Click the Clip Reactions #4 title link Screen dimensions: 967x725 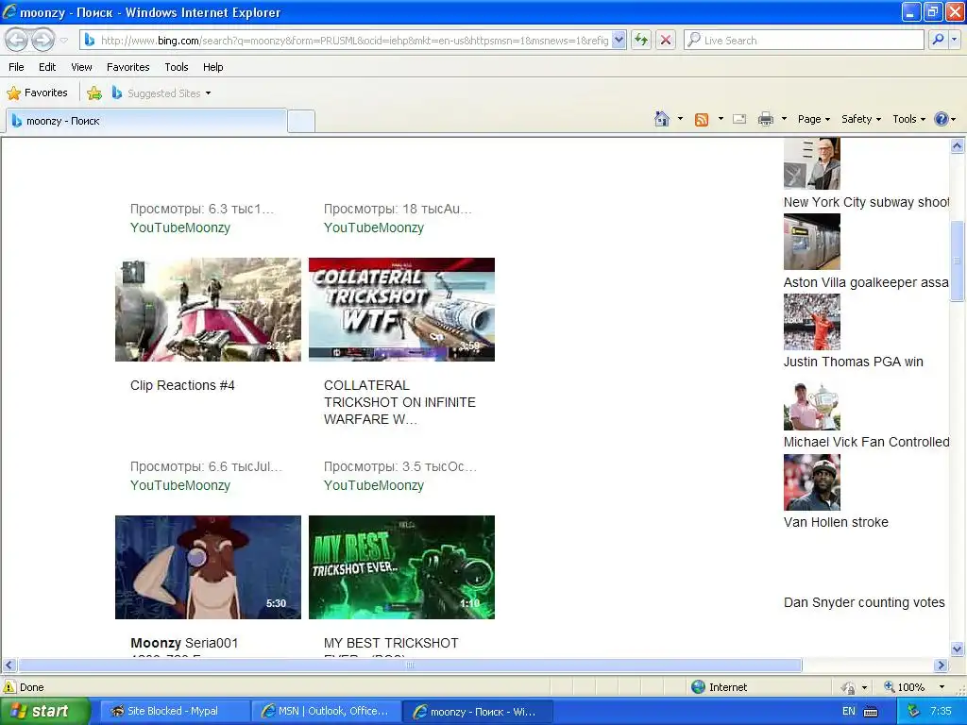(x=182, y=385)
